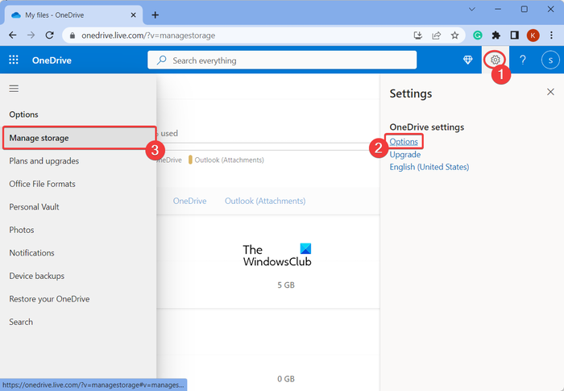Close the Settings panel
The height and width of the screenshot is (391, 564).
tap(550, 92)
